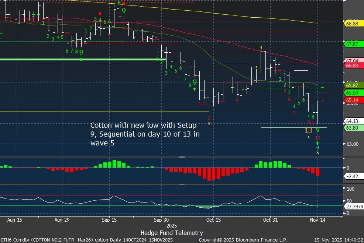Select the yellow 68.88 price label
The width and height of the screenshot is (364, 243).
coord(353,24)
